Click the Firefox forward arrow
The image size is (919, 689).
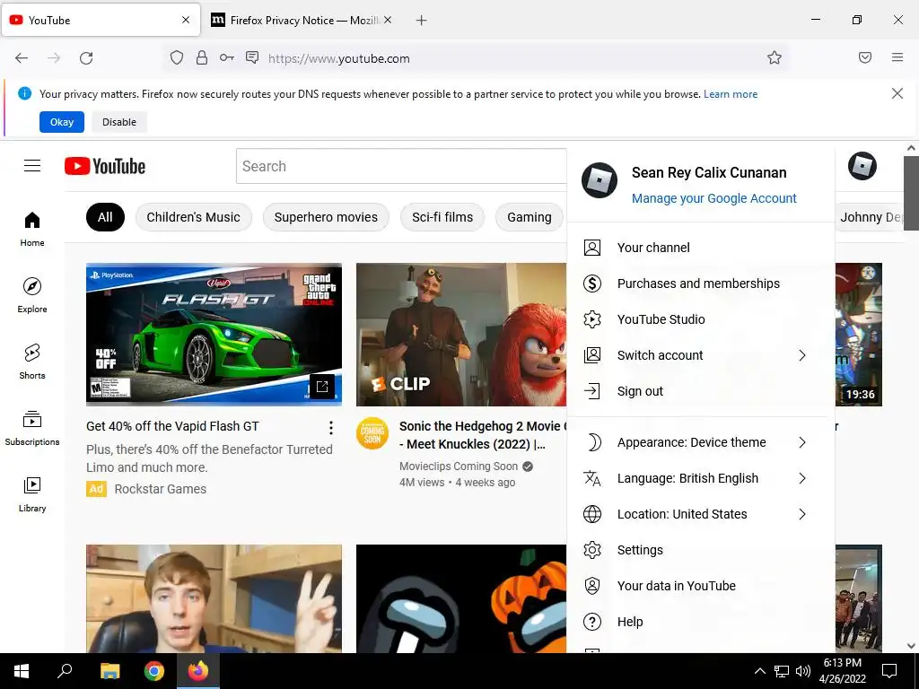(54, 58)
